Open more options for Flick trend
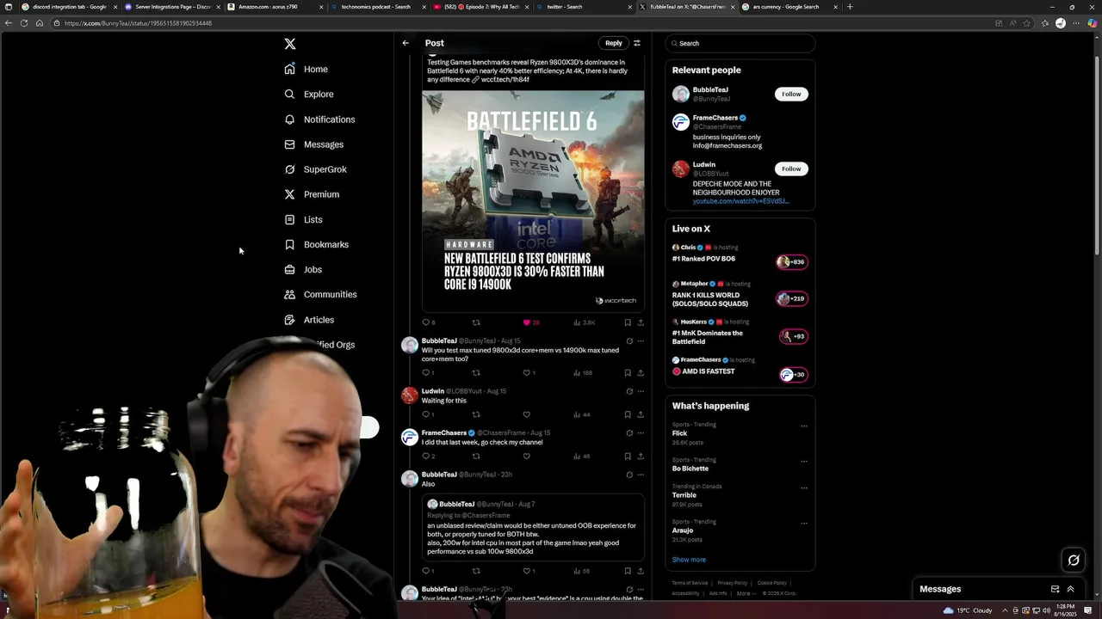The width and height of the screenshot is (1102, 619). (x=804, y=426)
